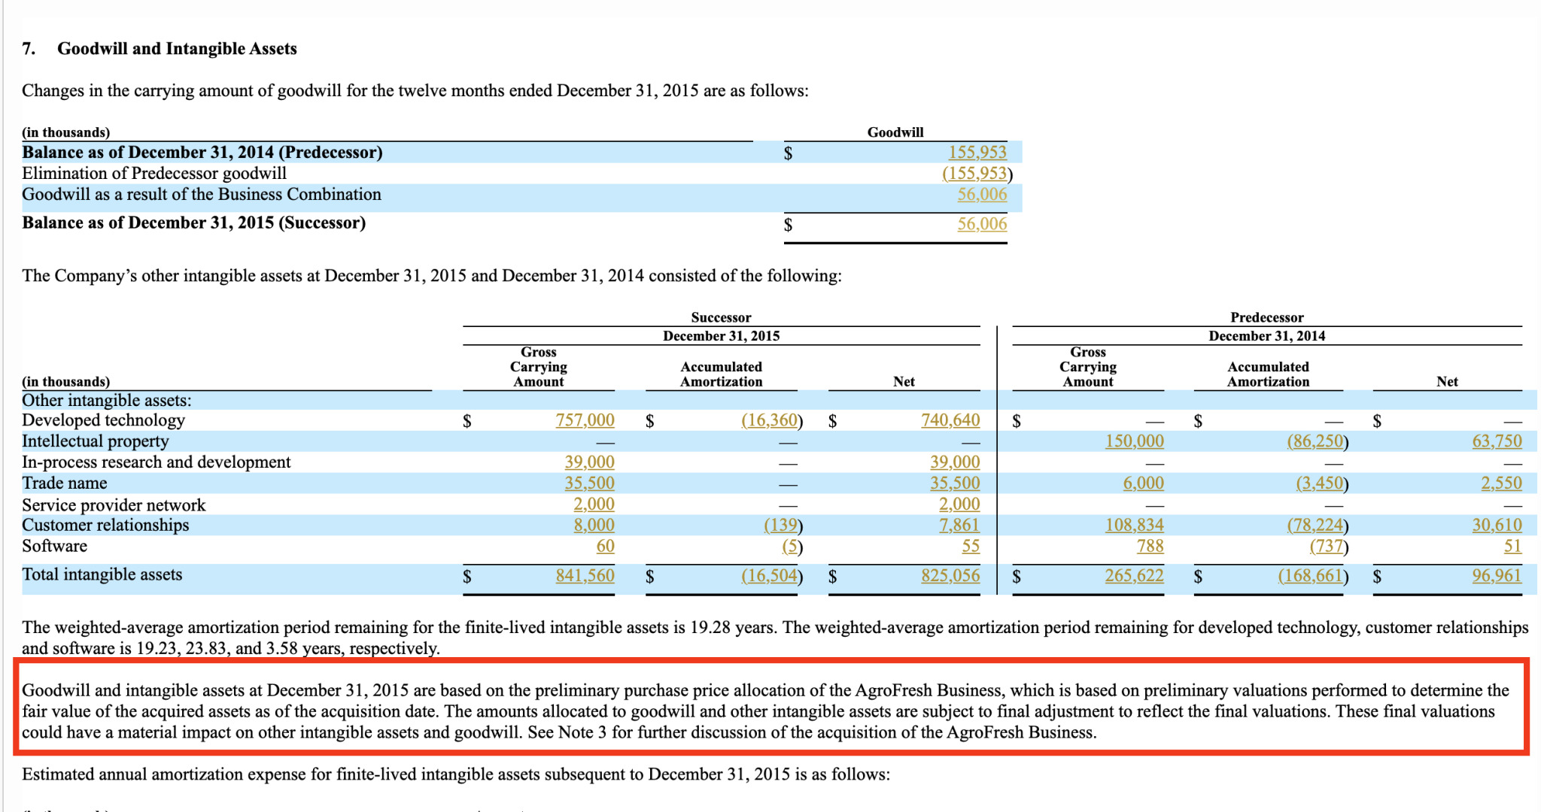Click the 6,000 trade name predecessor amount
The image size is (1541, 812).
click(x=1143, y=483)
